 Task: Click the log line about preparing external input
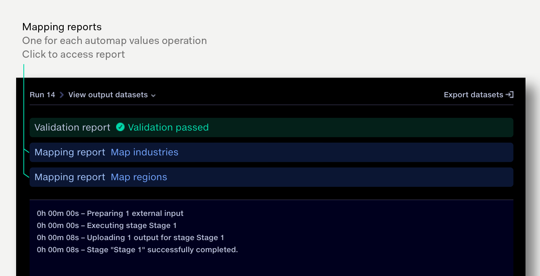coord(110,213)
